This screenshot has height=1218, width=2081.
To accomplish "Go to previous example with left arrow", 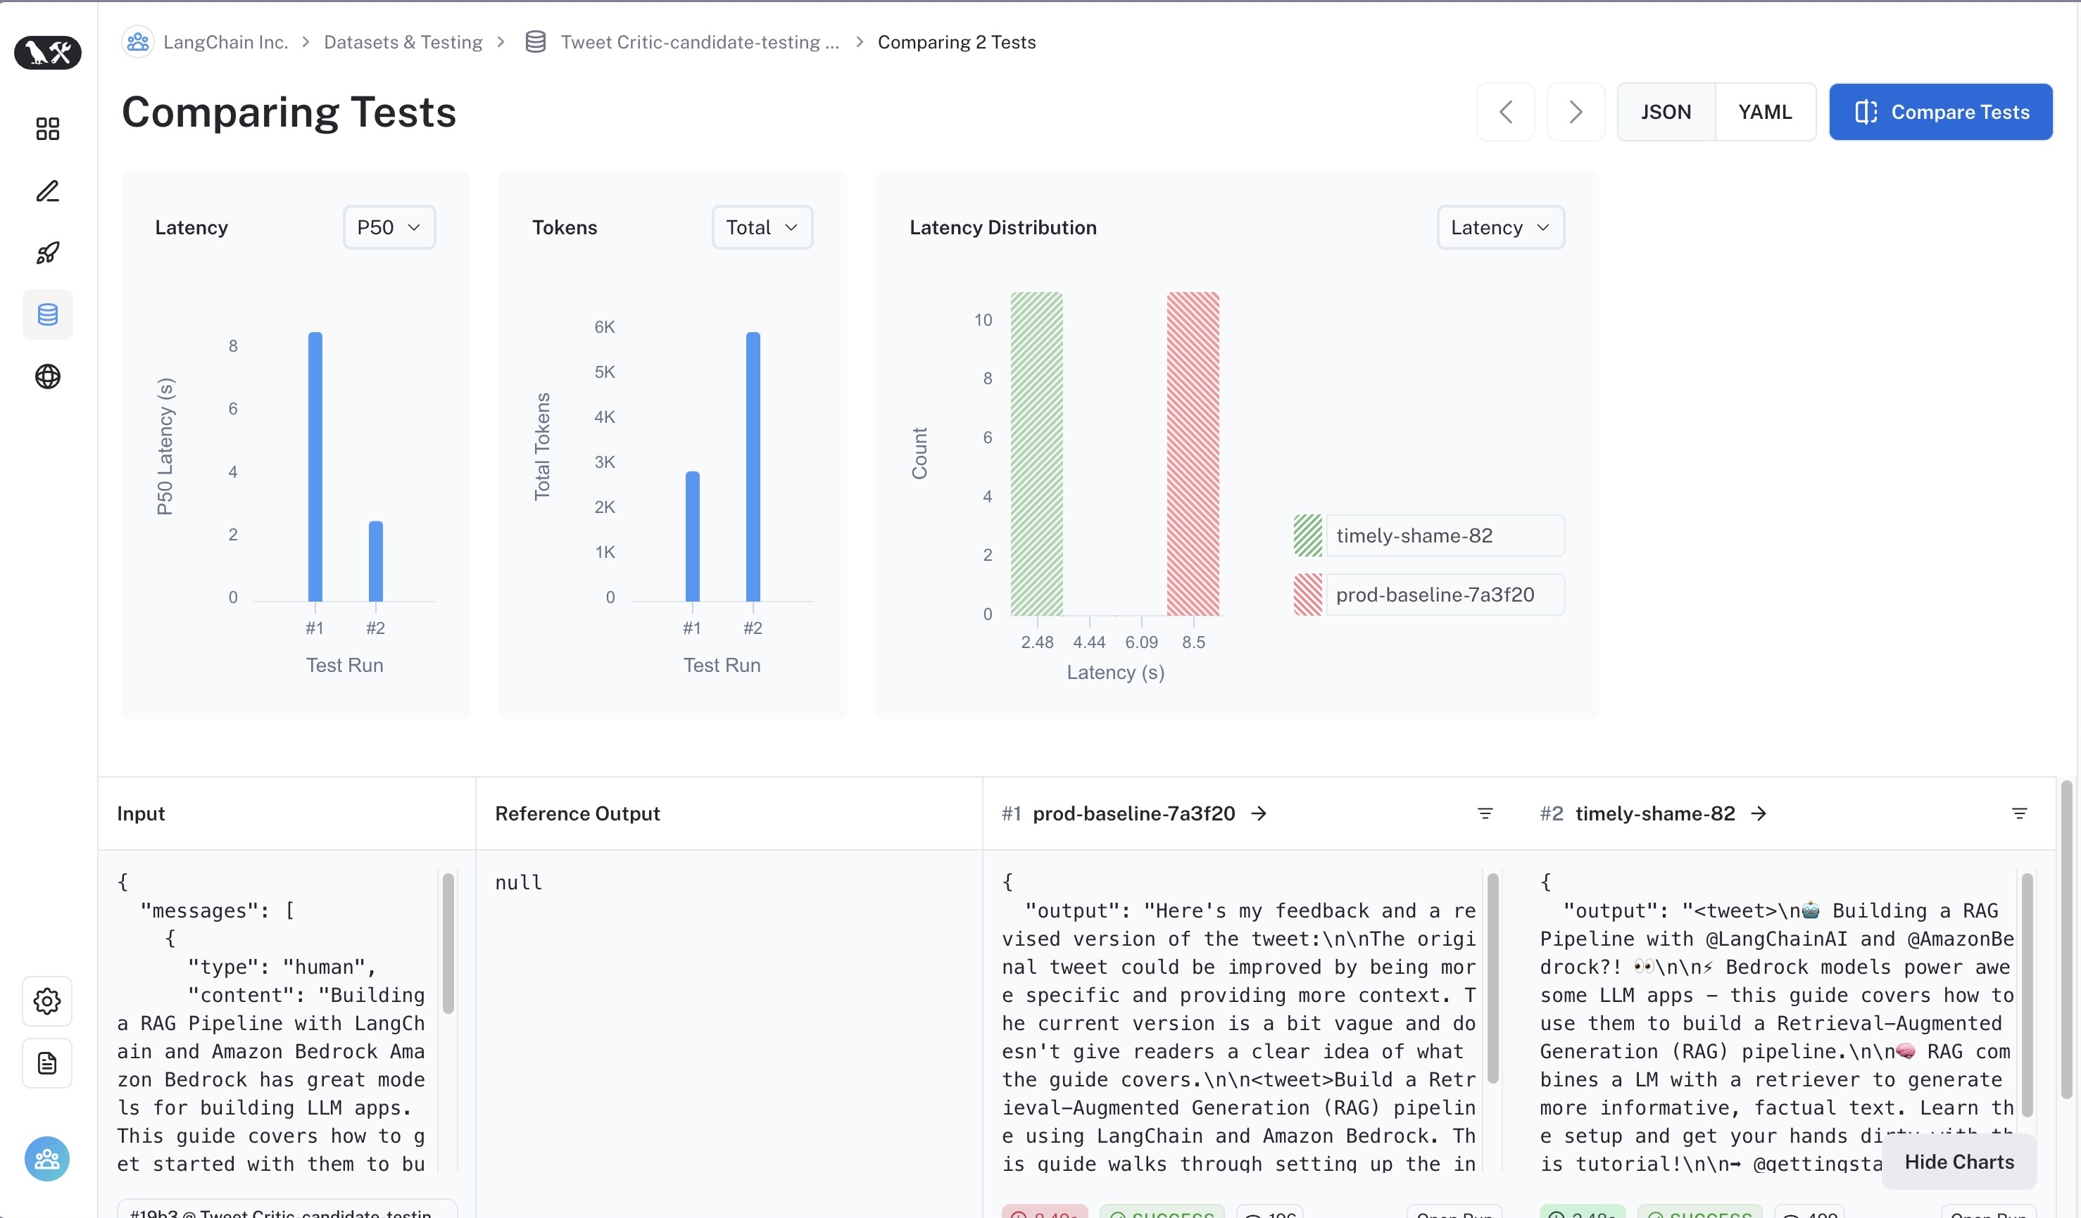I will point(1505,111).
